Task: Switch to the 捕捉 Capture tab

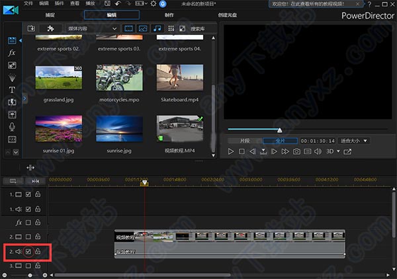Action: pos(50,15)
